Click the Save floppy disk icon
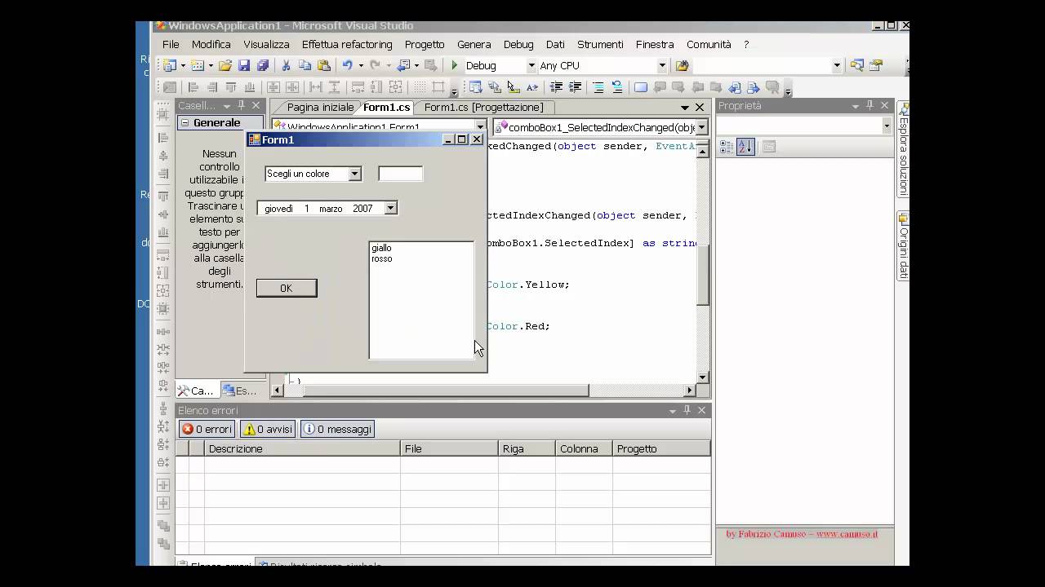1045x587 pixels. tap(244, 65)
